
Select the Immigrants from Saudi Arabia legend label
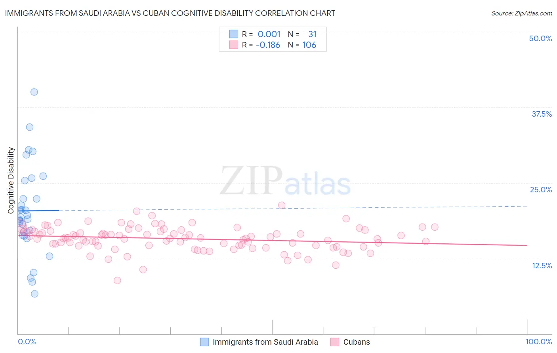click(x=265, y=342)
